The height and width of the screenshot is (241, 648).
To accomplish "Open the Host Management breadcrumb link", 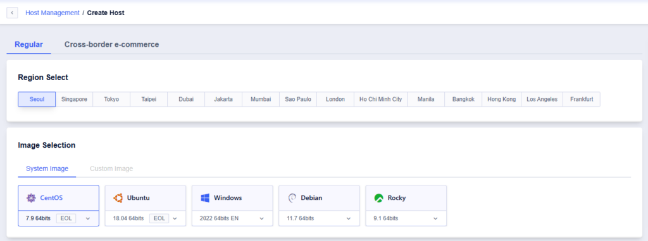I will click(x=53, y=13).
